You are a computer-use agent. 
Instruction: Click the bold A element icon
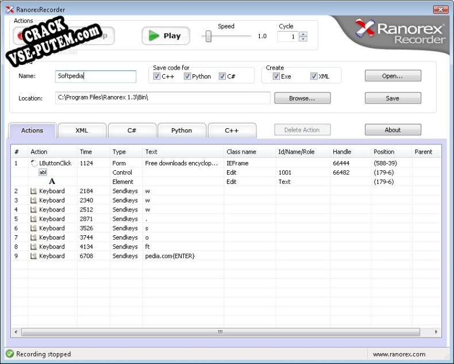(x=52, y=181)
